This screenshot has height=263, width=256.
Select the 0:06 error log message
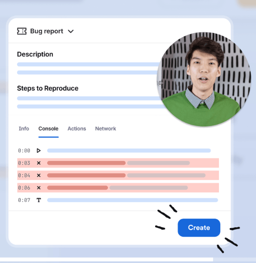coord(118,188)
